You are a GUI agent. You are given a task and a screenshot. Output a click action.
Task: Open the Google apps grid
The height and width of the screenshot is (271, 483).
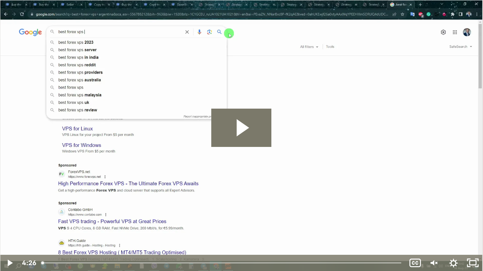[455, 32]
